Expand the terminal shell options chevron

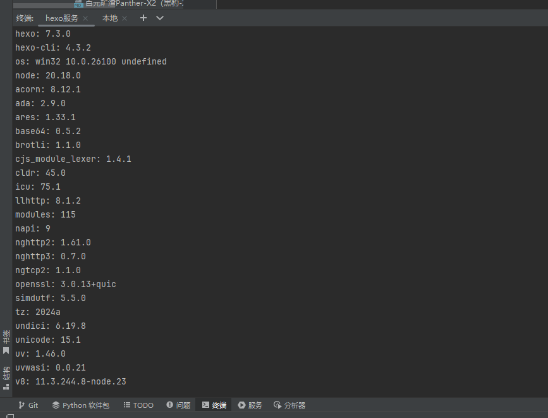160,18
